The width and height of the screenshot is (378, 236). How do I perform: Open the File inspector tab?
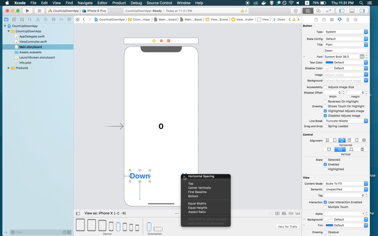click(316, 20)
